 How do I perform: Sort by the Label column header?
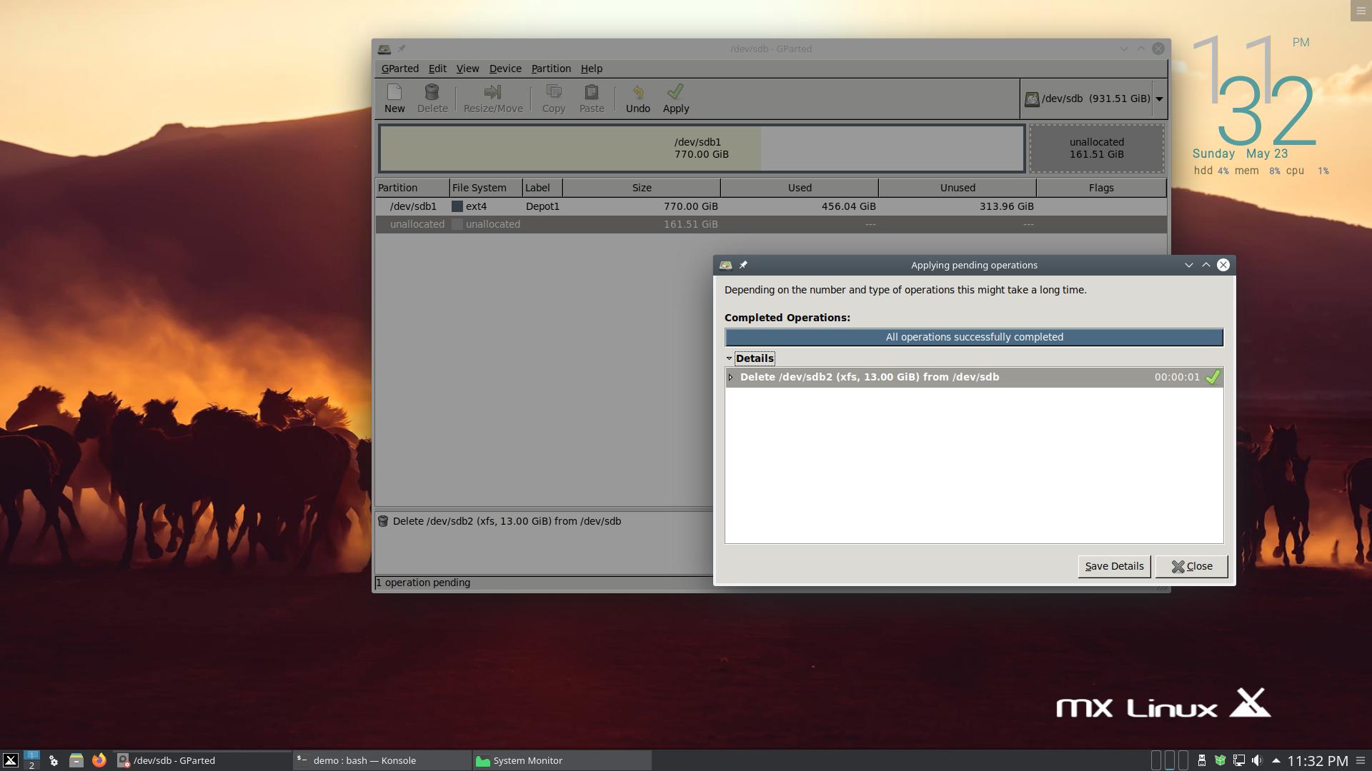542,188
